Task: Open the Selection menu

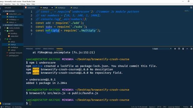Action: click(x=8, y=4)
